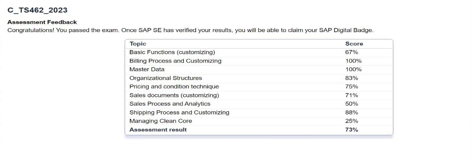Viewport: 473px width, 163px height.
Task: Click the 50% Sales Process score
Action: pyautogui.click(x=351, y=104)
